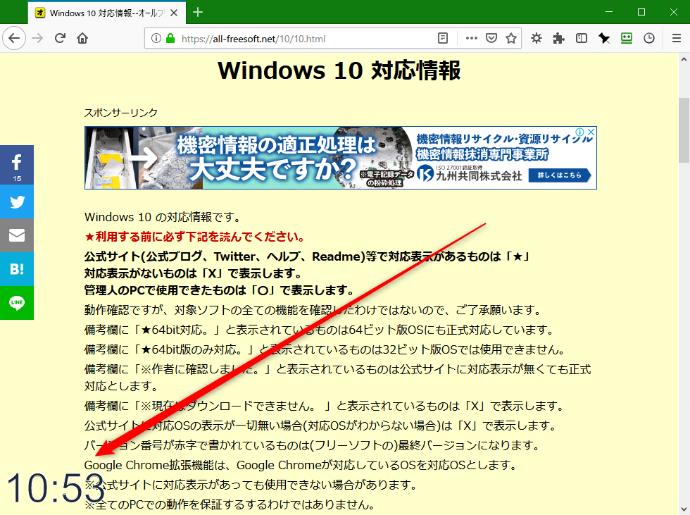Image resolution: width=690 pixels, height=515 pixels.
Task: Share page on Facebook
Action: (x=17, y=165)
